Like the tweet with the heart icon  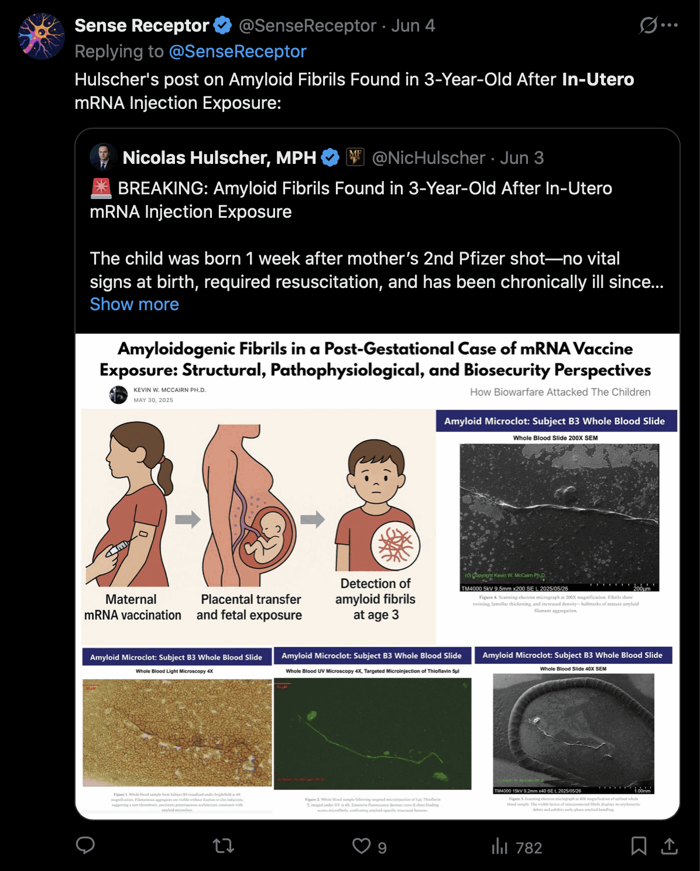tap(362, 846)
